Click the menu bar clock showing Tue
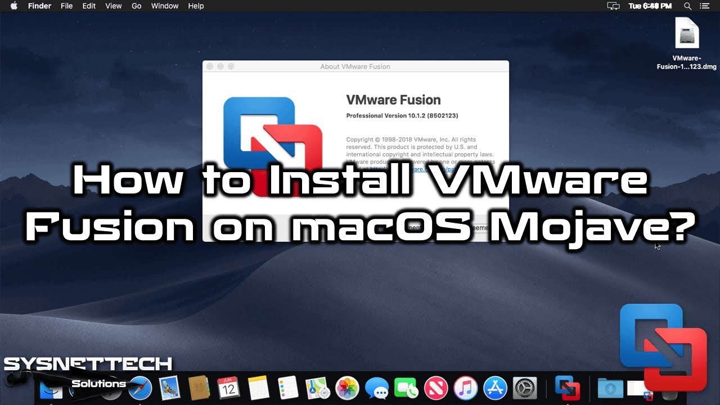Image resolution: width=720 pixels, height=405 pixels. tap(650, 6)
